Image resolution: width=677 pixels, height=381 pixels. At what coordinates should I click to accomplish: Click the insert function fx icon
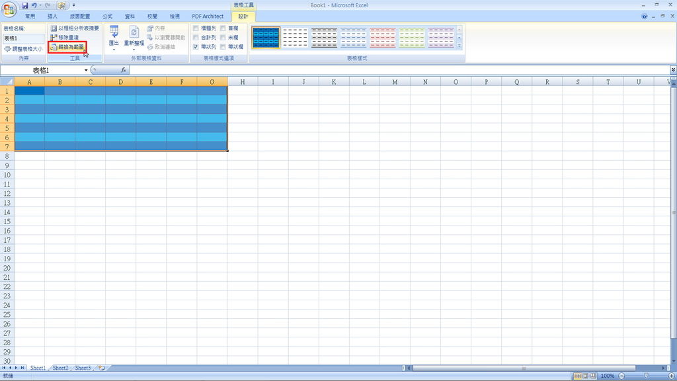pos(124,70)
